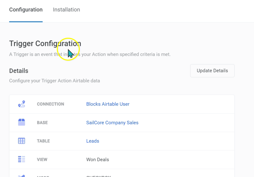Click the Won Deals view value
Screen dimensions: 254x177
[x=97, y=160]
